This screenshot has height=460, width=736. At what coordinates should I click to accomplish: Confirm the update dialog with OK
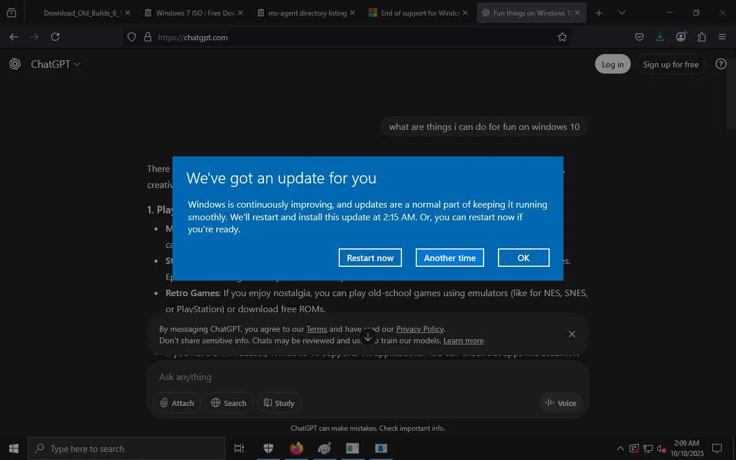click(523, 258)
